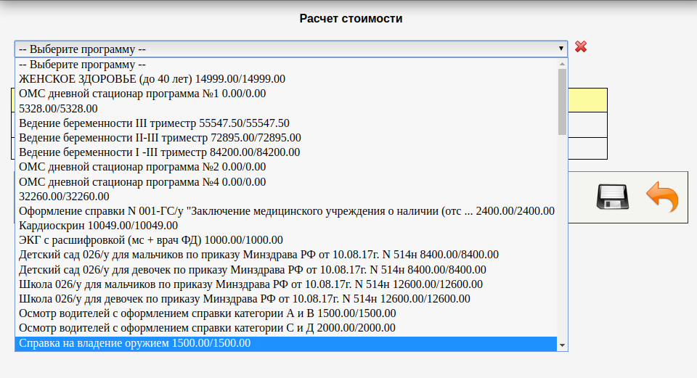Screen dimensions: 697x378
Task: Select ЭКГ с расшифровкой option
Action: point(151,240)
